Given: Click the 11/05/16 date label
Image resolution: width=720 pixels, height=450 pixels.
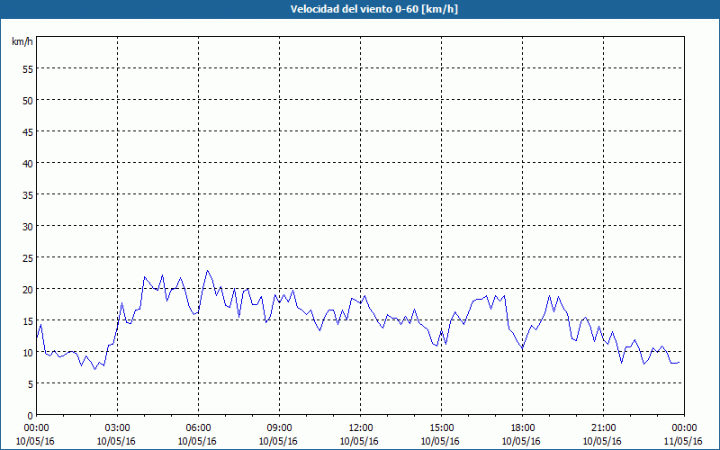Looking at the screenshot, I should (683, 441).
